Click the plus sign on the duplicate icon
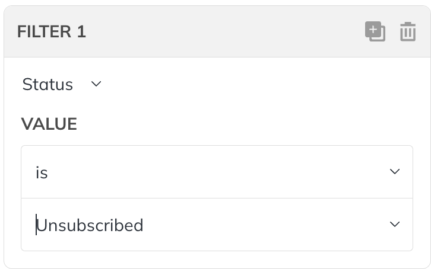431x269 pixels. tap(373, 29)
